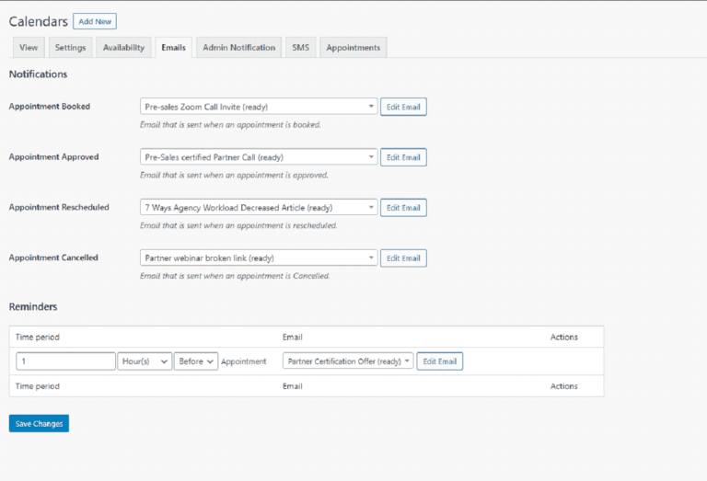This screenshot has height=481, width=707.
Task: Open the Appointments tab
Action: [353, 48]
